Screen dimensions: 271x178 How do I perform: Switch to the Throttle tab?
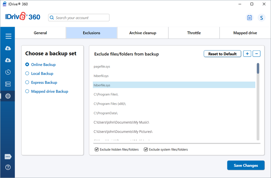pos(194,33)
